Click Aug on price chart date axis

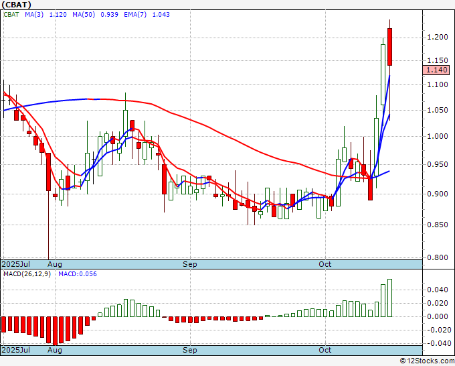pos(55,264)
